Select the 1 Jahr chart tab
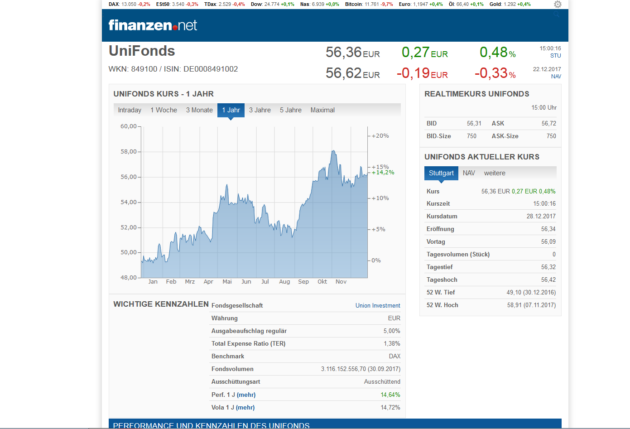 click(x=231, y=110)
